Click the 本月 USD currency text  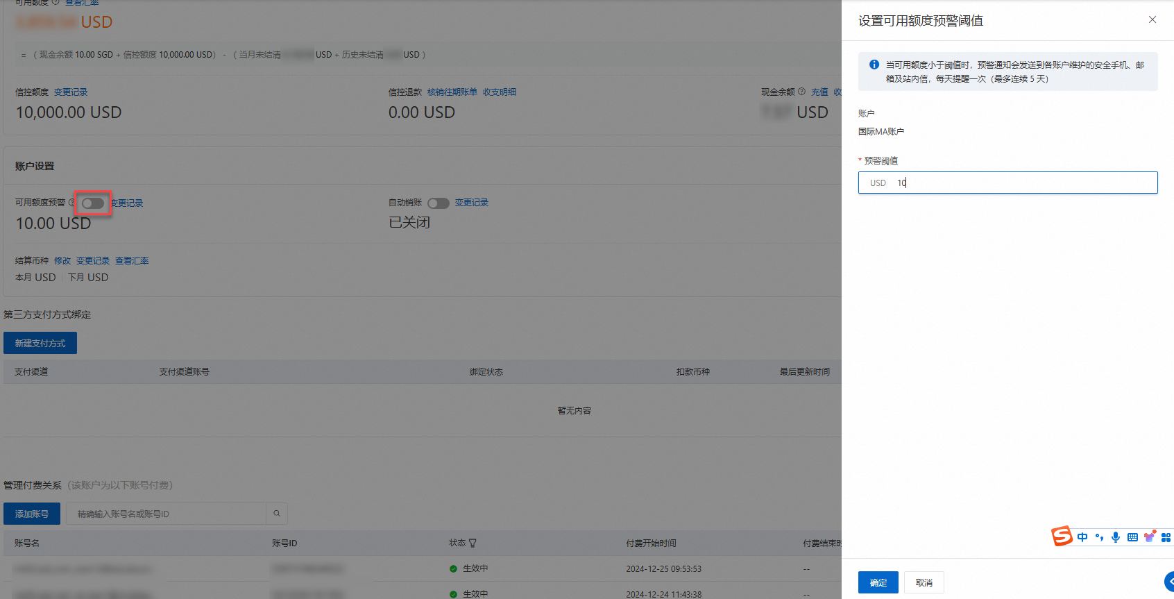point(35,278)
